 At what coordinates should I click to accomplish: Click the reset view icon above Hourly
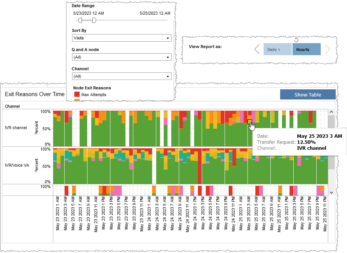pos(296,40)
